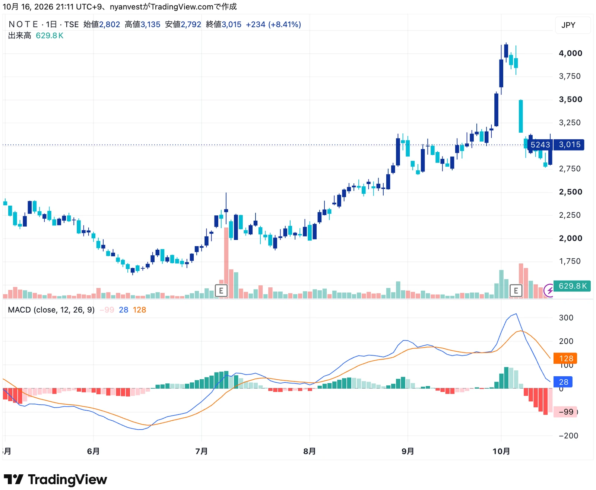Click the 8月 time axis label
The width and height of the screenshot is (596, 490).
click(310, 451)
